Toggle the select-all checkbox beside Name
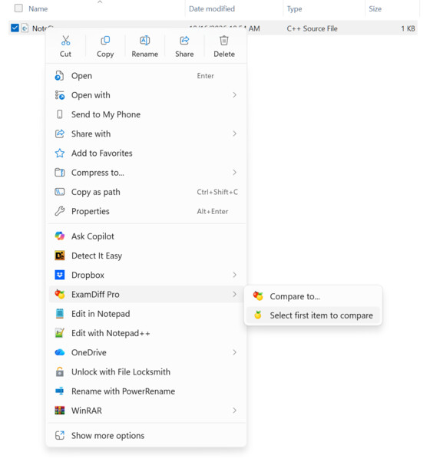This screenshot has width=430, height=462. (18, 8)
